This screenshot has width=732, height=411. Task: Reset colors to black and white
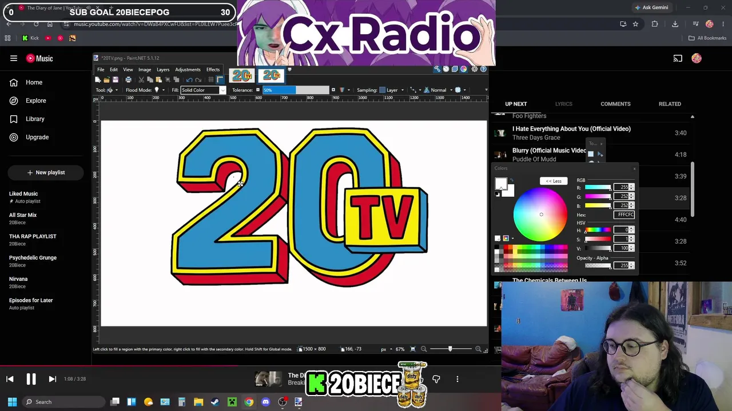click(498, 194)
